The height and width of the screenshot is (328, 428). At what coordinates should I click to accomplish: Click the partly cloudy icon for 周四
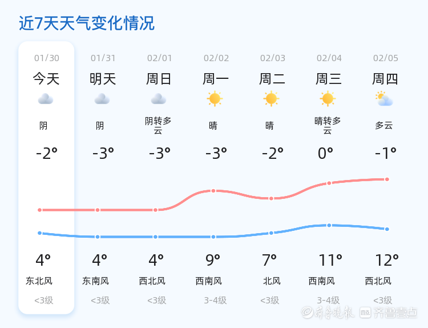coord(384,99)
